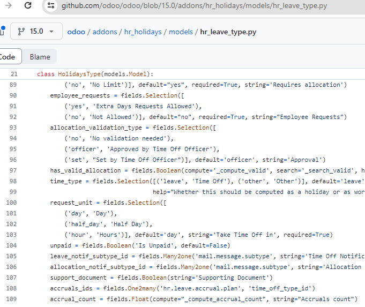Select line number 89
The width and height of the screenshot is (365, 307).
13,85
